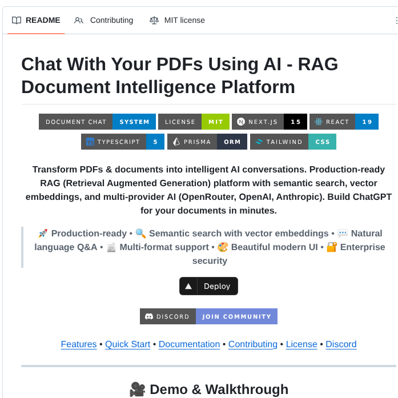Open the MIT license tab

point(177,21)
